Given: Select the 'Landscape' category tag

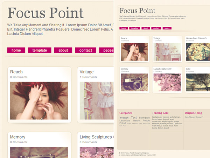Looking at the screenshot, I should tap(125, 120).
